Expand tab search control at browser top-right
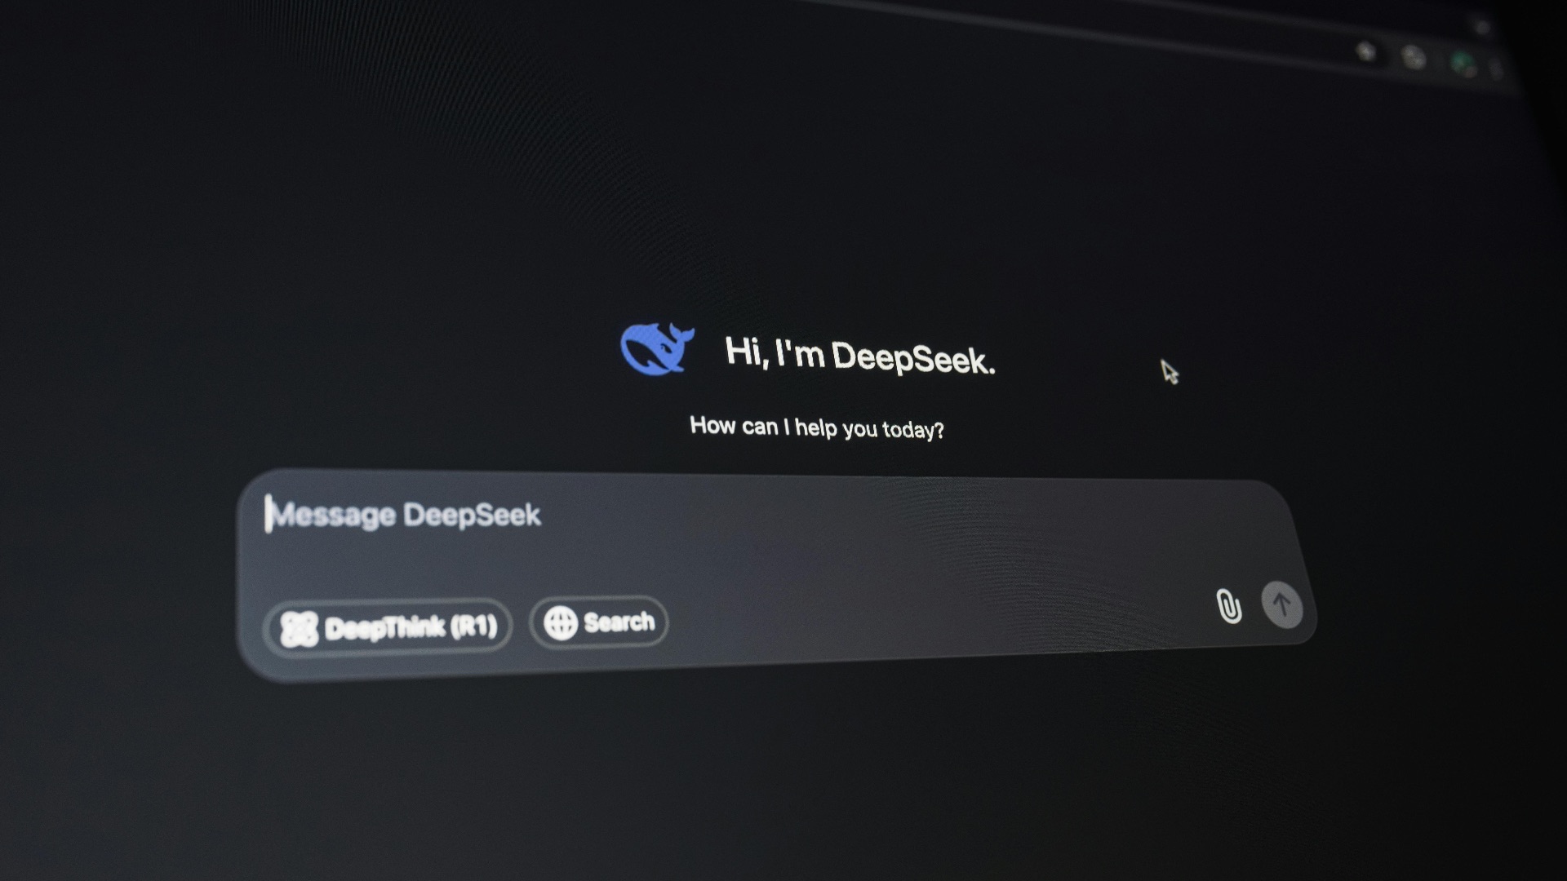Viewport: 1567px width, 881px height. [1483, 28]
